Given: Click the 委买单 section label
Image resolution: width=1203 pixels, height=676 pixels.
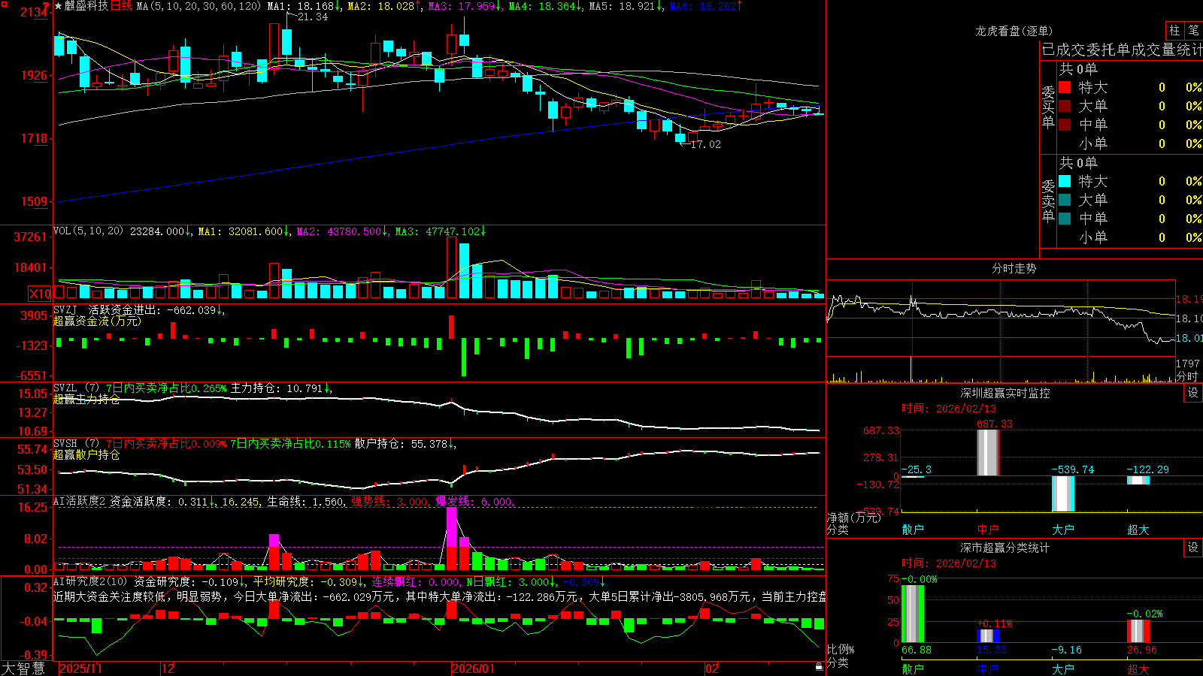Looking at the screenshot, I should pos(1048,107).
